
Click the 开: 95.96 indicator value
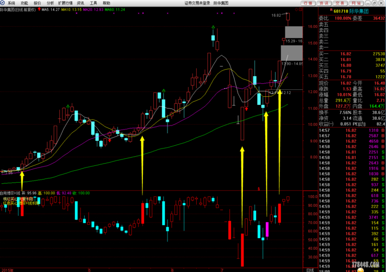click(29, 193)
